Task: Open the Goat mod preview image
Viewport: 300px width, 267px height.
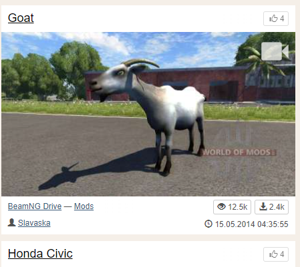Action: (148, 114)
